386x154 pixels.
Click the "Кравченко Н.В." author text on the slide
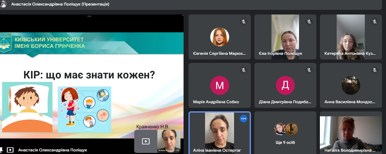point(153,127)
